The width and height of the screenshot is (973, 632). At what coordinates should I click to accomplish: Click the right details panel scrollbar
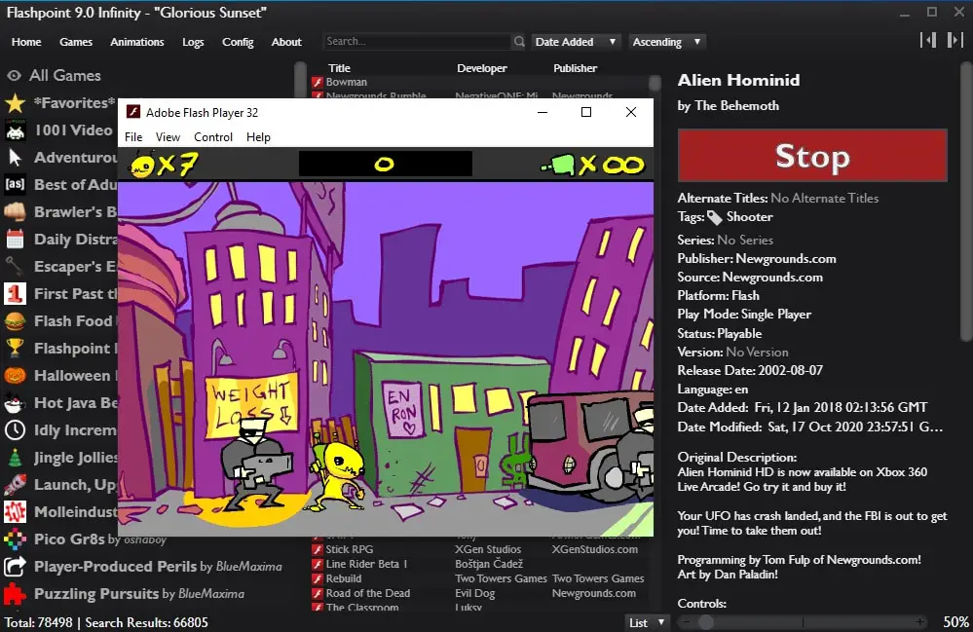[965, 202]
